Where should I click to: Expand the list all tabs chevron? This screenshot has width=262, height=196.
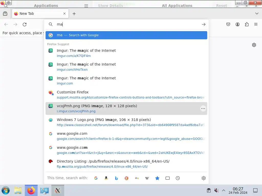[x=257, y=14]
